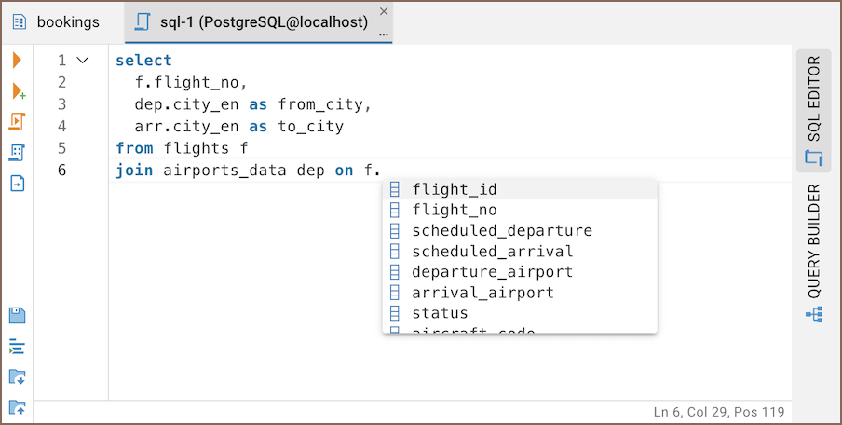Click the cursor position indicator in status bar
Screen dimensions: 842x425
pyautogui.click(x=719, y=412)
